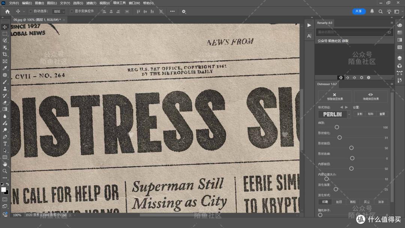The width and height of the screenshot is (405, 228).
Task: Click more options dots in options bar
Action: (x=172, y=11)
